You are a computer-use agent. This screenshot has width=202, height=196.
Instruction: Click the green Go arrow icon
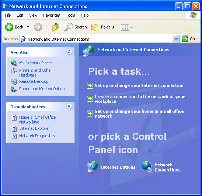point(185,39)
